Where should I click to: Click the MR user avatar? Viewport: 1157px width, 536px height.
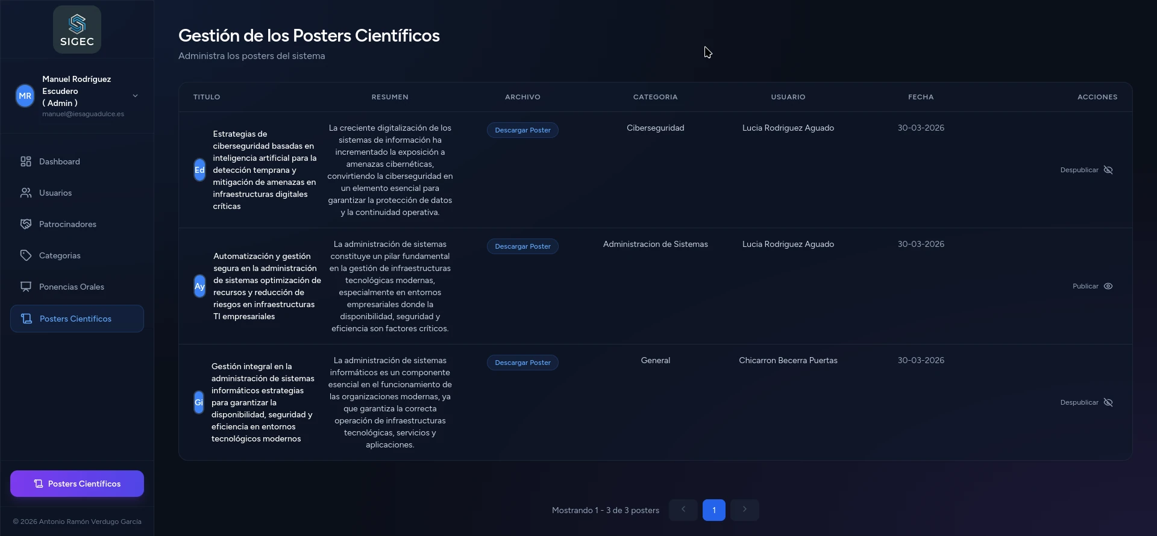click(25, 96)
